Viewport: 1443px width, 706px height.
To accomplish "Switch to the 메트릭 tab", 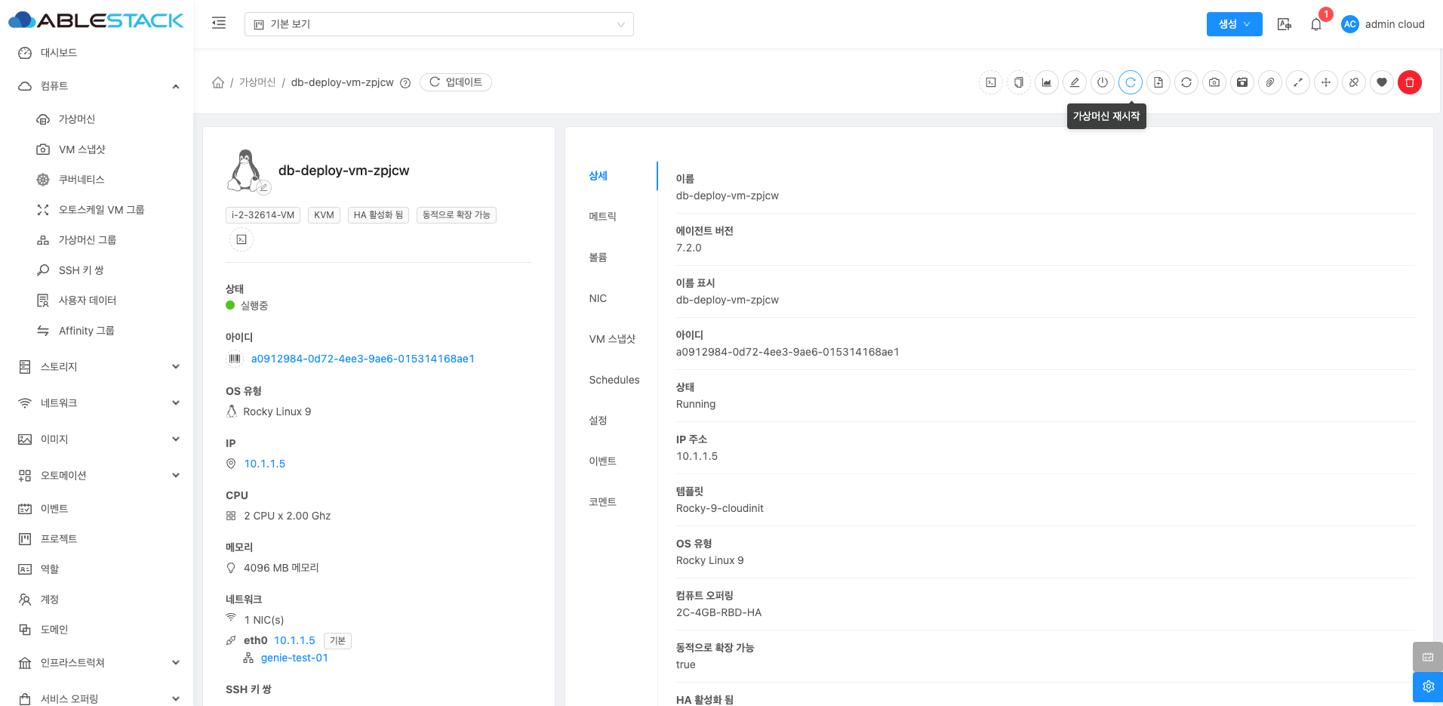I will coord(602,217).
